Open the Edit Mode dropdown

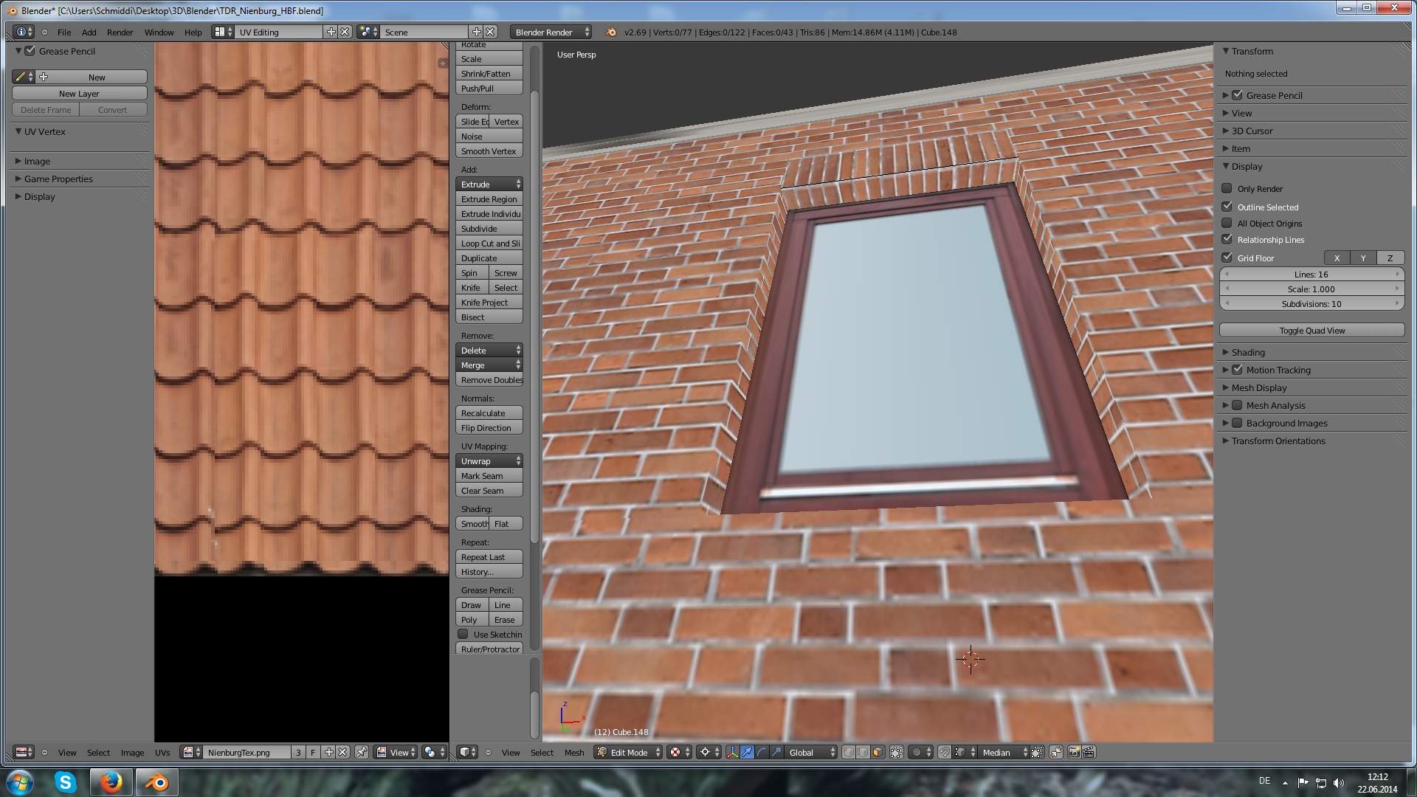click(629, 752)
